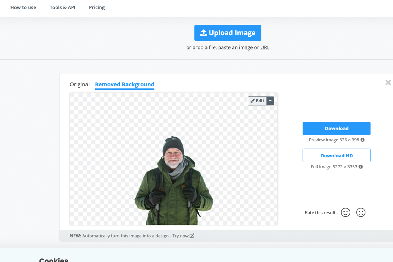
Task: Click the Download HD button
Action: (336, 155)
